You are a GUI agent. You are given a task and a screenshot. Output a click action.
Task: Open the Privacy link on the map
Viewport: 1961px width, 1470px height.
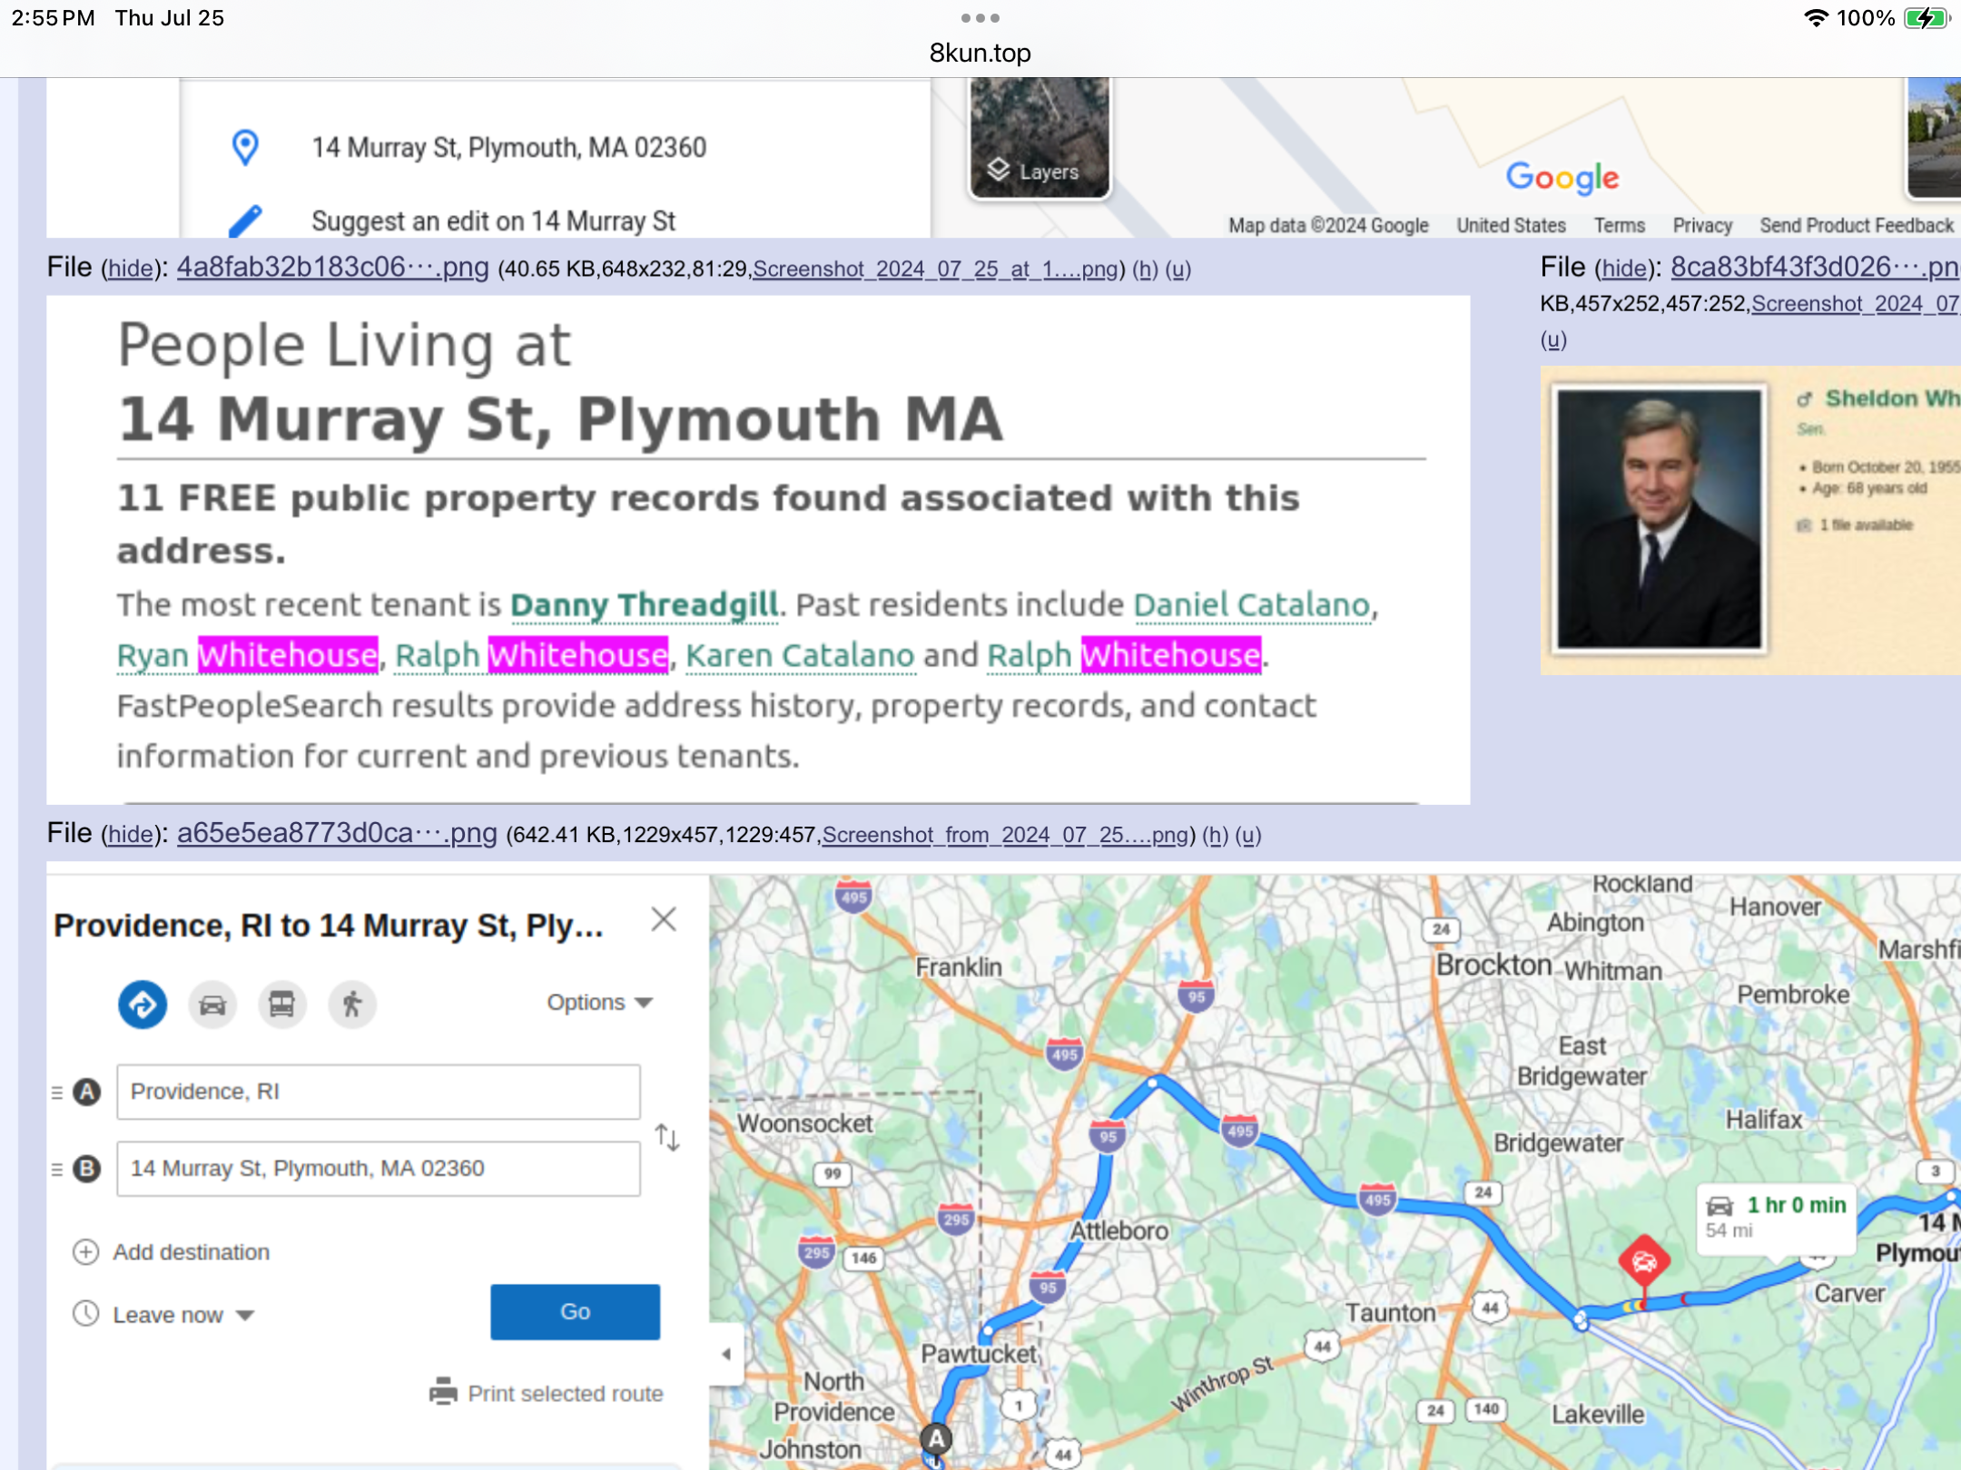point(1702,226)
